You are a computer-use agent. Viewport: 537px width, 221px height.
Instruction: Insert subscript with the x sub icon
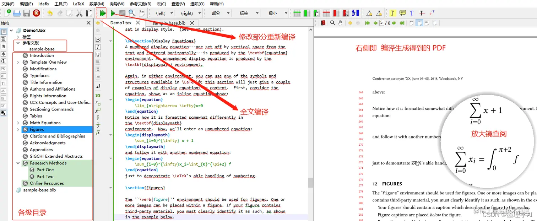[98, 103]
